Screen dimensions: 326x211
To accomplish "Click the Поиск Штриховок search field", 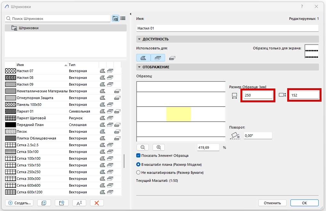I will [x=58, y=19].
